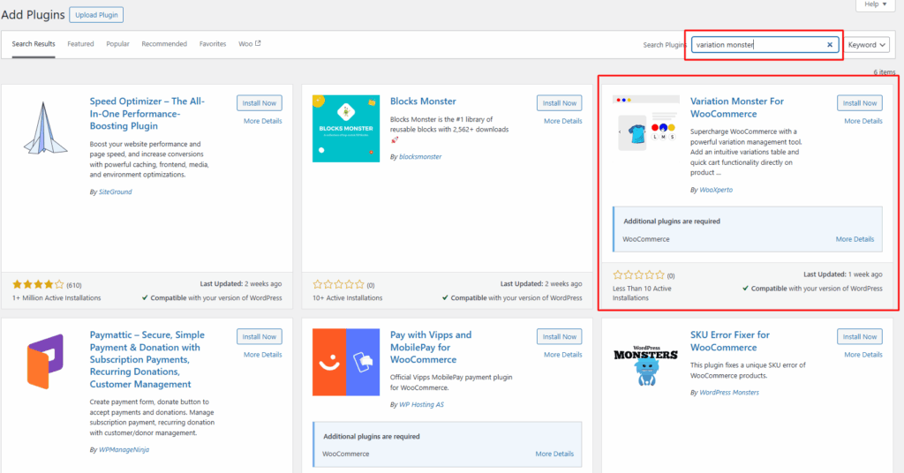Open the Speed Optimizer plugin title link
Screen dimensions: 904x473
(147, 114)
